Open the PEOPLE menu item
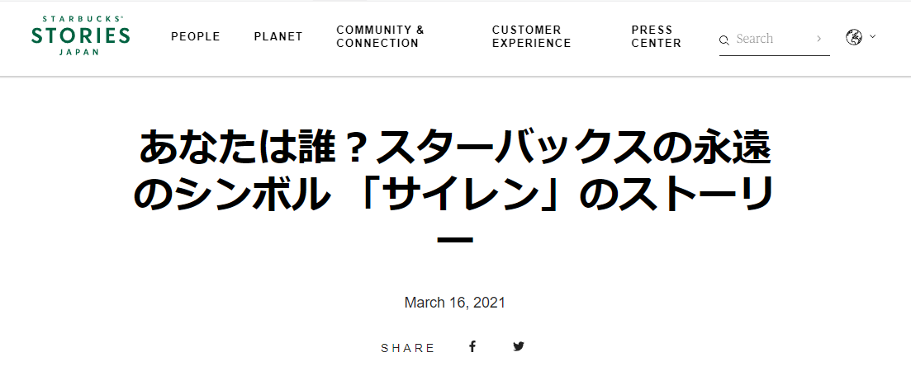Viewport: 911px width, 376px height. [196, 36]
